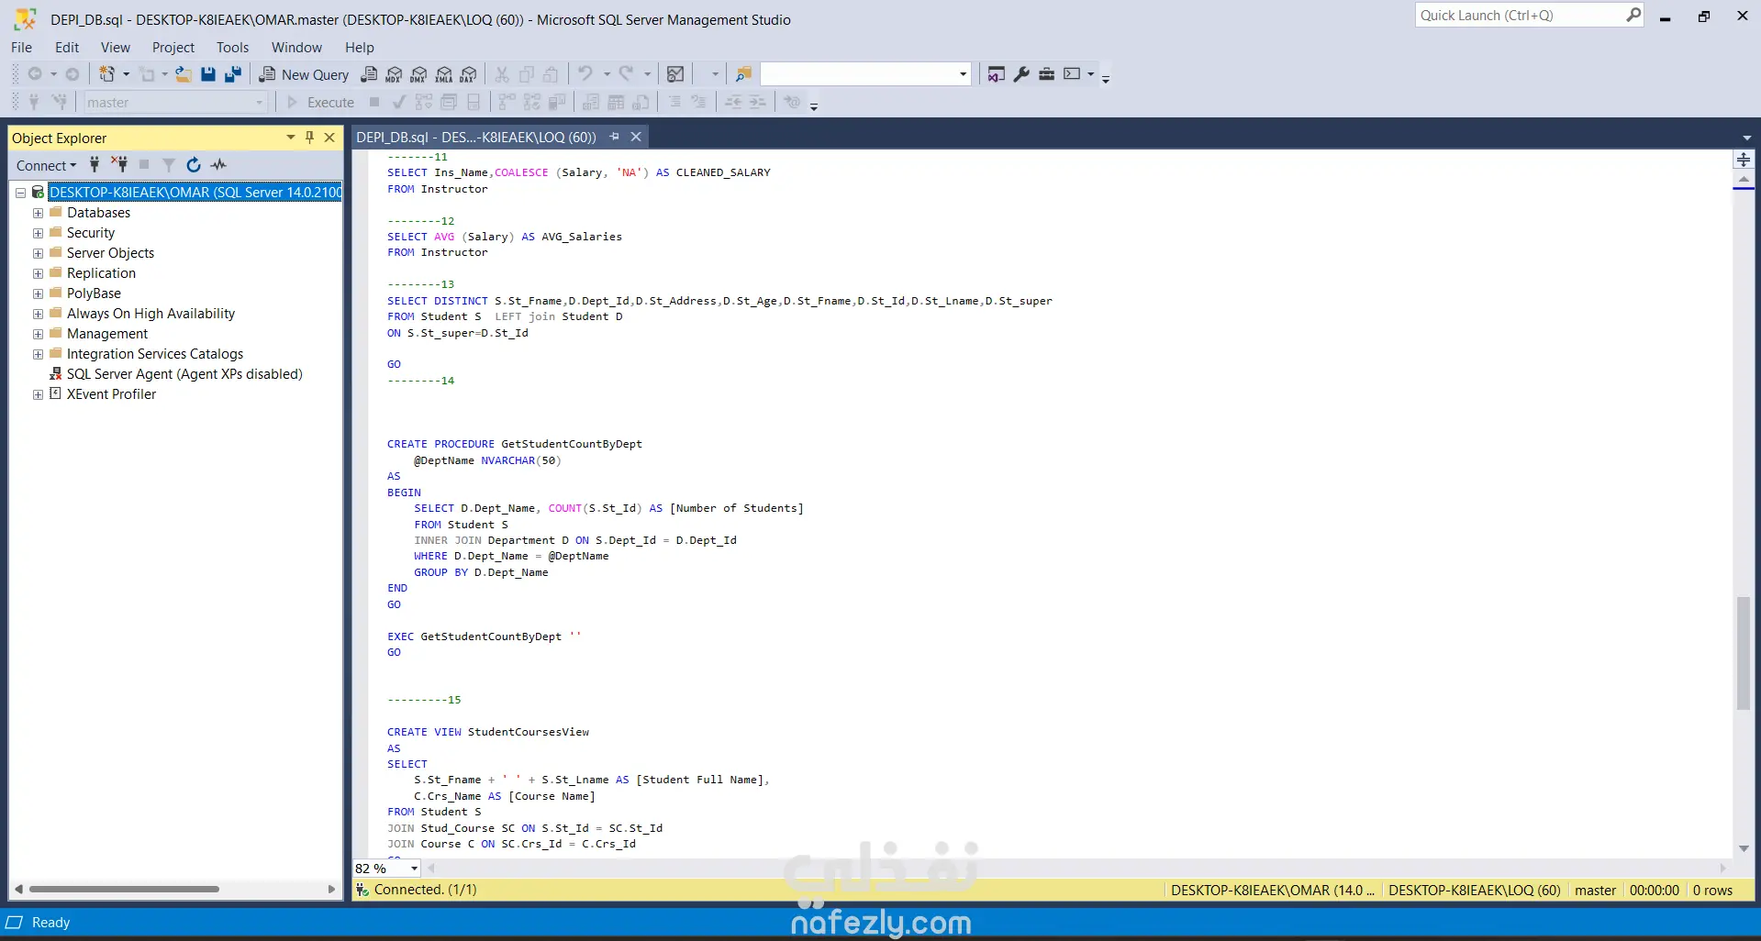
Task: Close the Object Explorer panel
Action: tap(329, 138)
